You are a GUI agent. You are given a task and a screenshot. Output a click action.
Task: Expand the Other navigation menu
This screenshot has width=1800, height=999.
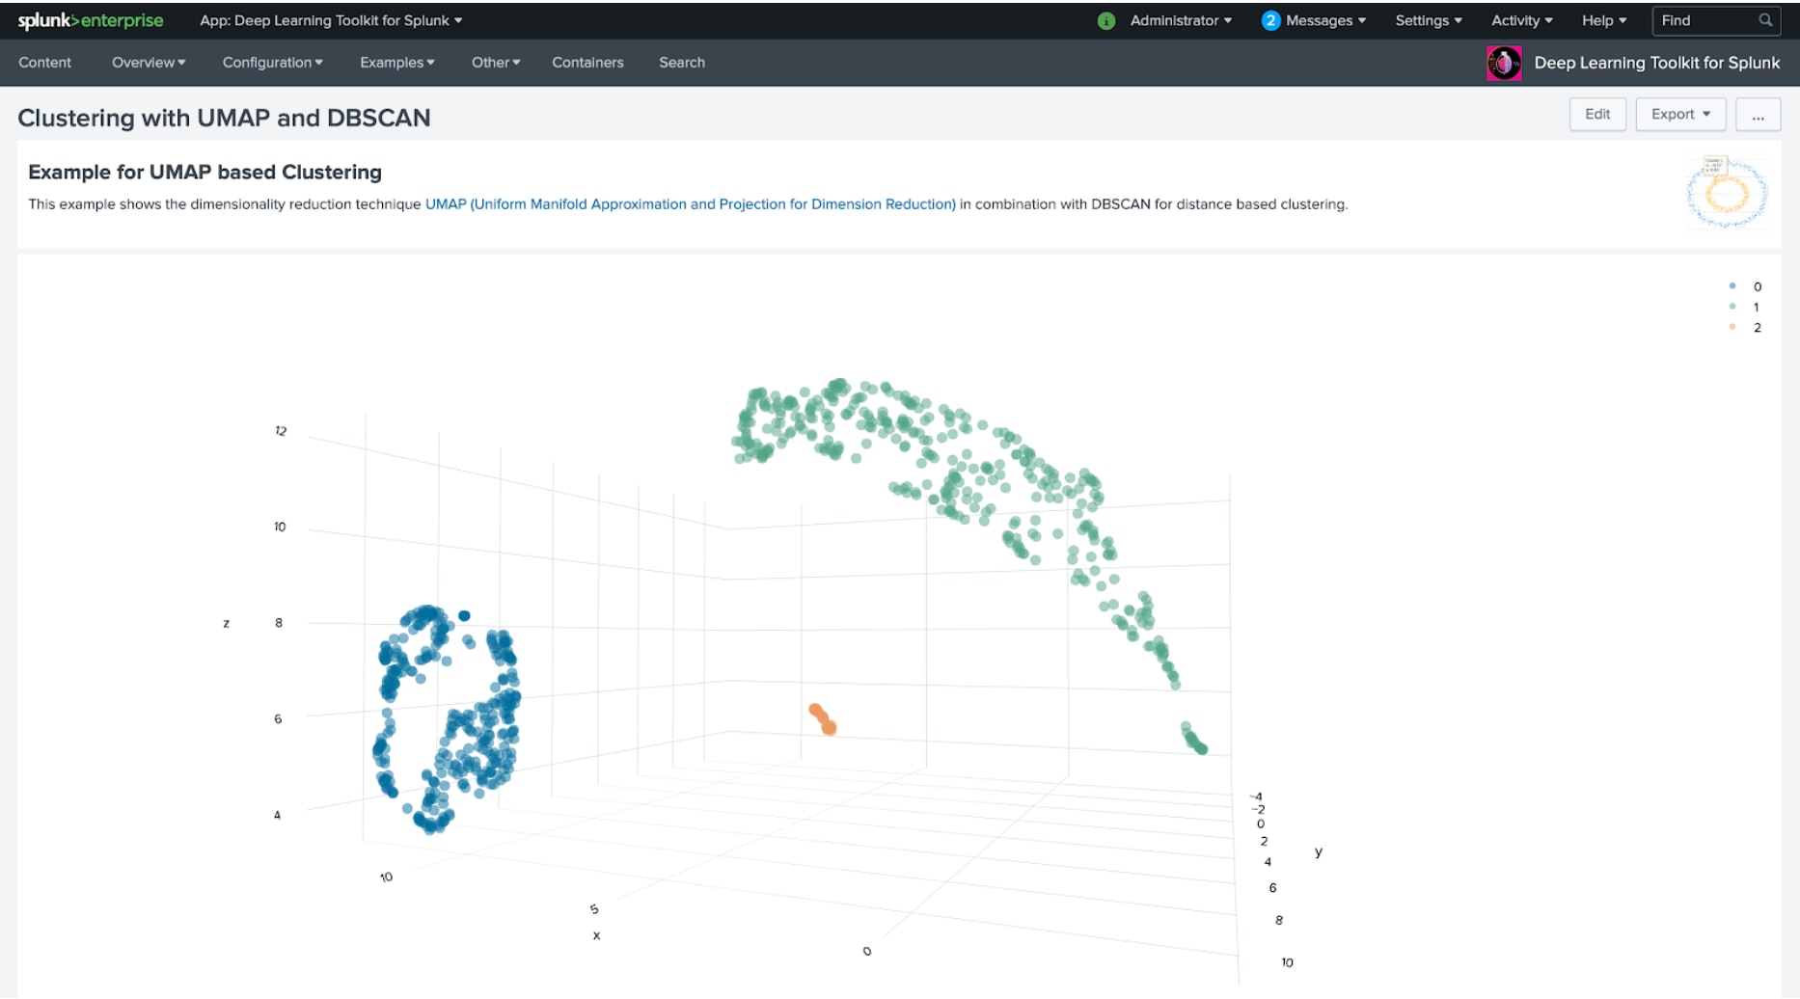pos(496,63)
